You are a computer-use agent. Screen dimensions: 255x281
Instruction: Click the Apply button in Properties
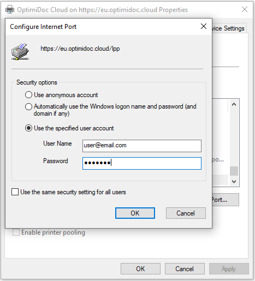(229, 268)
